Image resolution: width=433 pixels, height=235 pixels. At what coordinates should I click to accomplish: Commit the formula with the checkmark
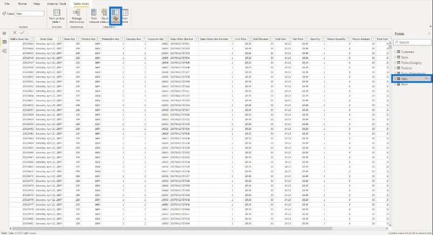click(22, 32)
